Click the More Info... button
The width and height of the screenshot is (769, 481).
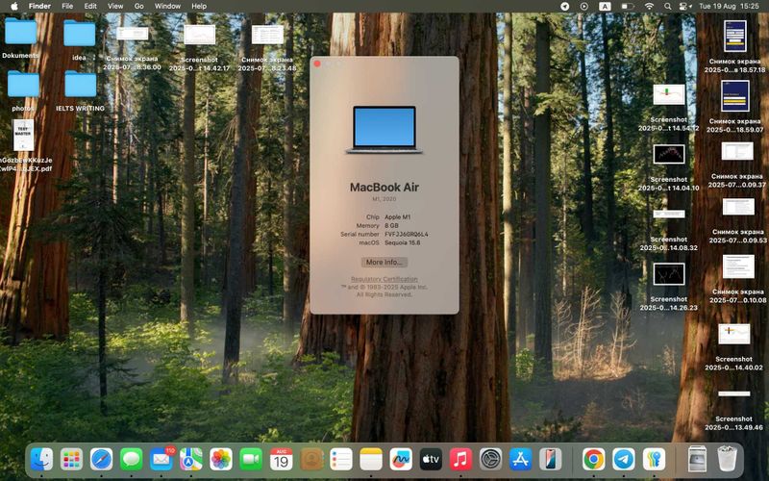[384, 262]
